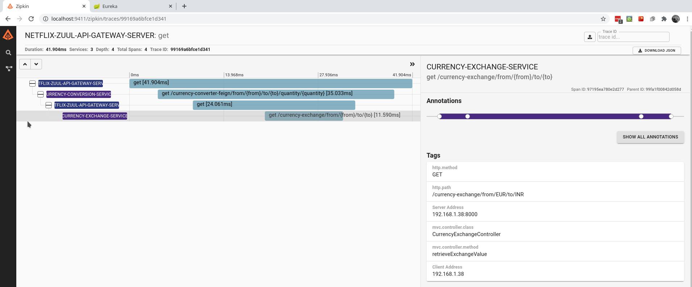Screen dimensions: 692x287
Task: Click the get 41.904ms span bar
Action: (271, 83)
